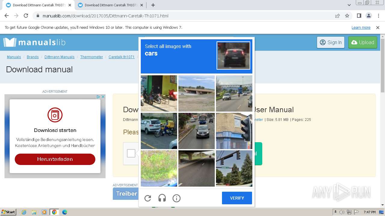Viewport: 385px width, 216px height.
Task: Select captcha tile with empty road under bridge
Action: (x=196, y=168)
